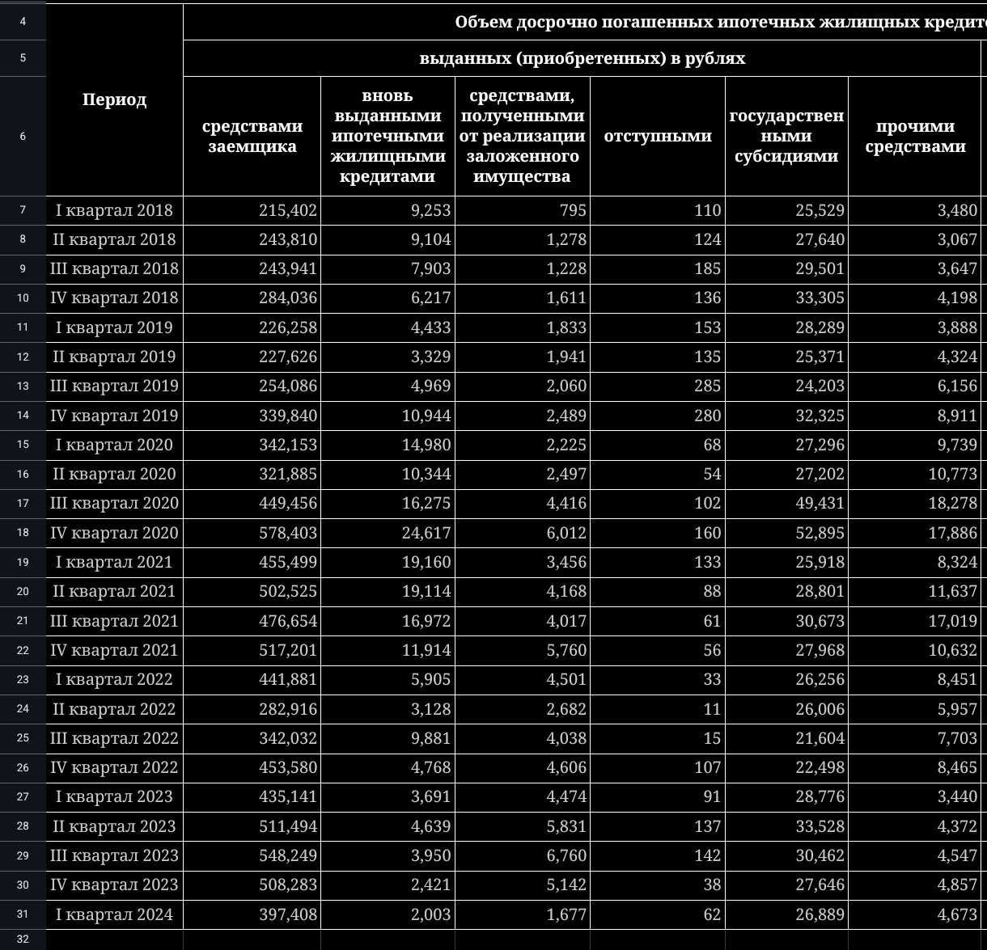This screenshot has height=950, width=987.
Task: Select row header 31
Action: pyautogui.click(x=23, y=914)
